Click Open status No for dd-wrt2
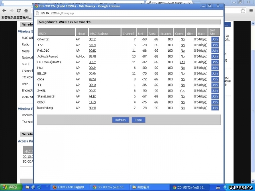The height and width of the screenshot is (191, 255). point(182,39)
